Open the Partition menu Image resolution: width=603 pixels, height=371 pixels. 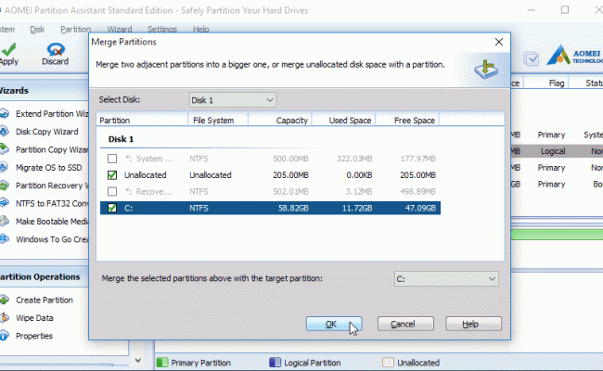[76, 30]
